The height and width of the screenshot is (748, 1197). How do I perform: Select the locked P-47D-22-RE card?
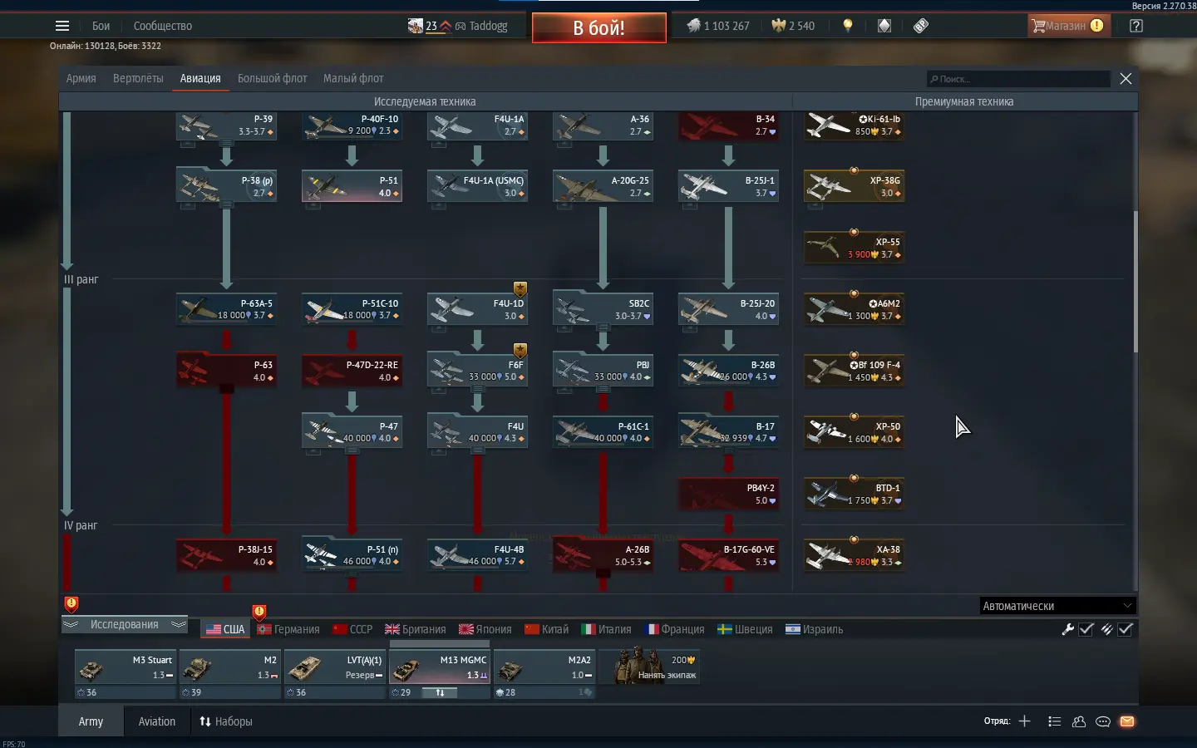[x=352, y=372]
